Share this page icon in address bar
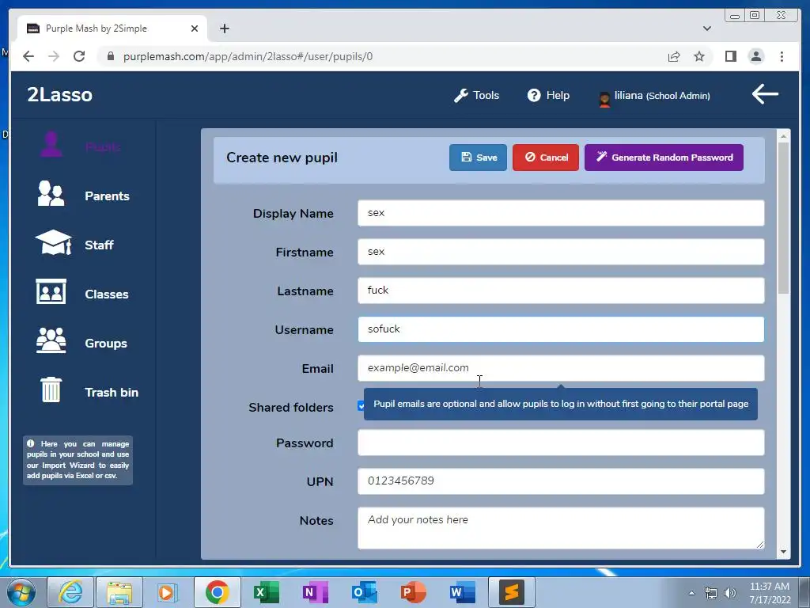810x608 pixels. click(x=674, y=56)
